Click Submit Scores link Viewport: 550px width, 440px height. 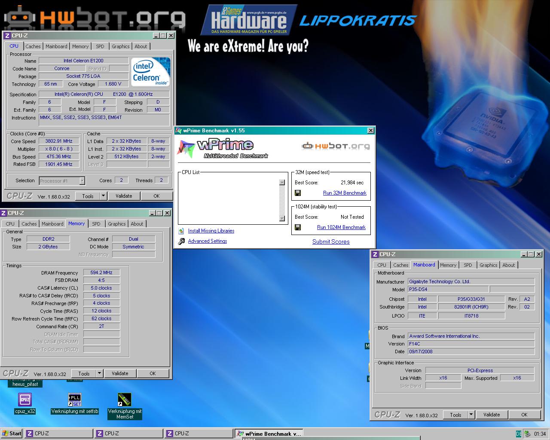pyautogui.click(x=331, y=241)
